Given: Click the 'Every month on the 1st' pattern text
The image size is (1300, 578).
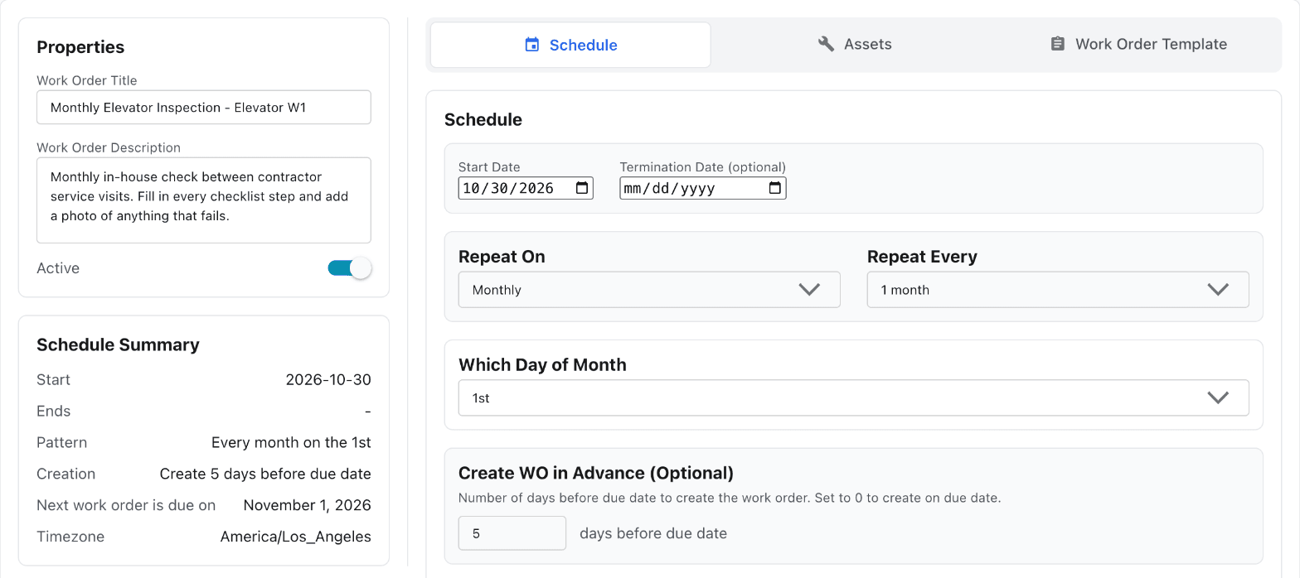Looking at the screenshot, I should (x=292, y=442).
